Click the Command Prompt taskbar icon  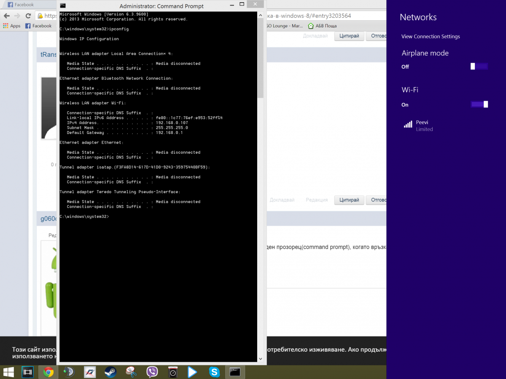pos(235,372)
